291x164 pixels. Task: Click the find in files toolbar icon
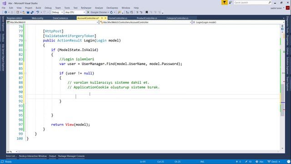pyautogui.click(x=119, y=12)
